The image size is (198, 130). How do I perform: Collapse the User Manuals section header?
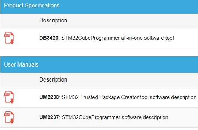(x=99, y=65)
